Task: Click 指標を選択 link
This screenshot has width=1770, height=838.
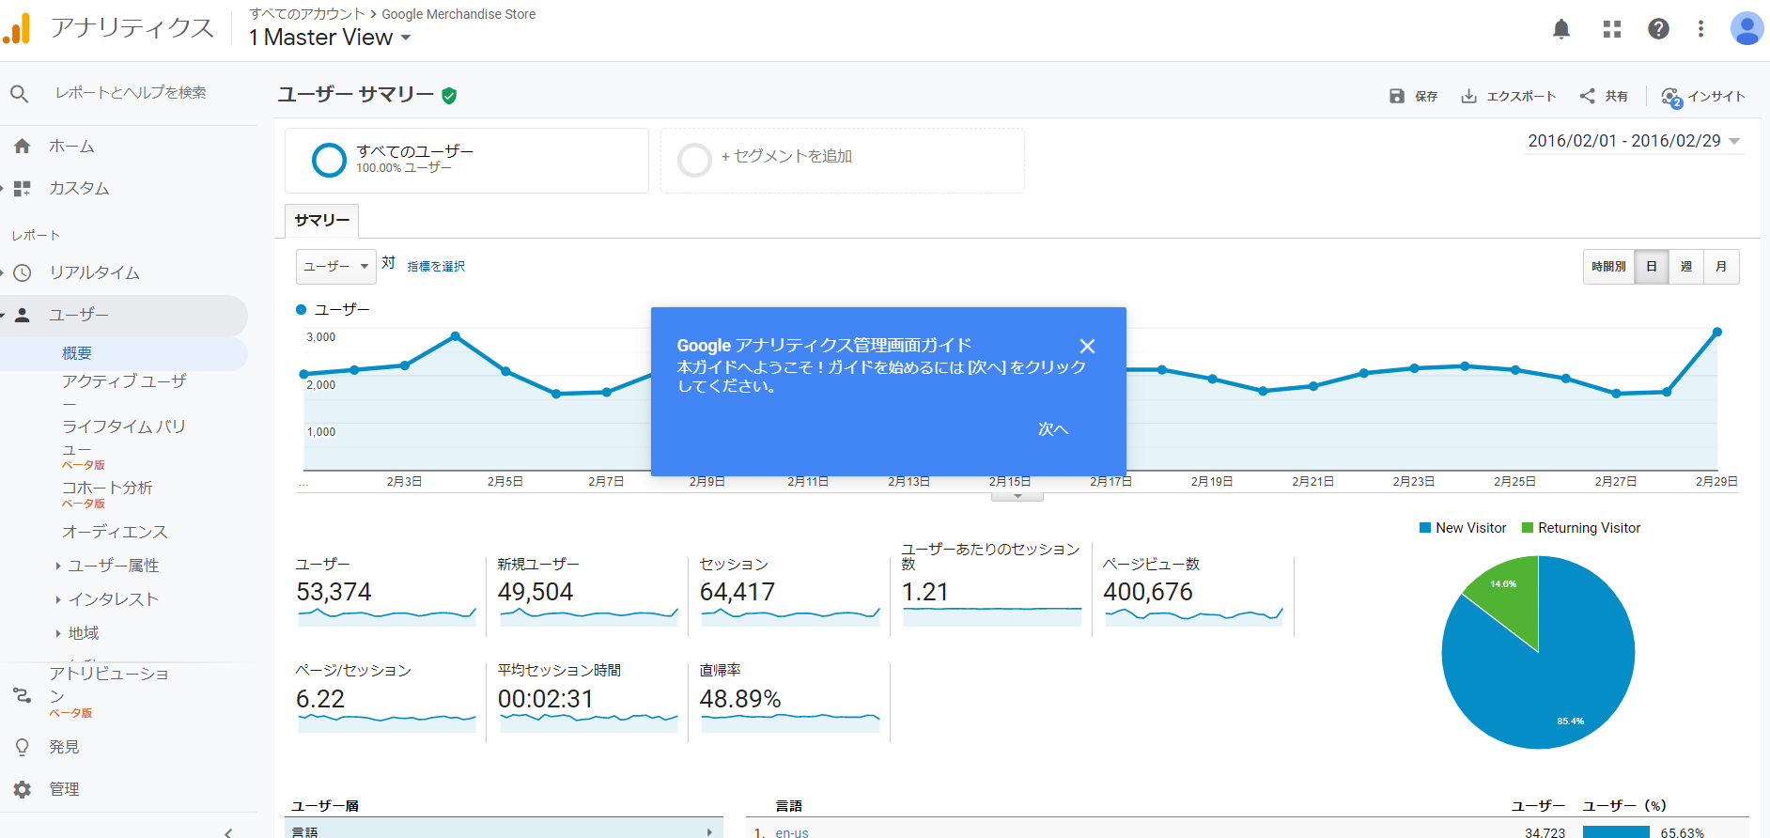Action: click(x=436, y=267)
